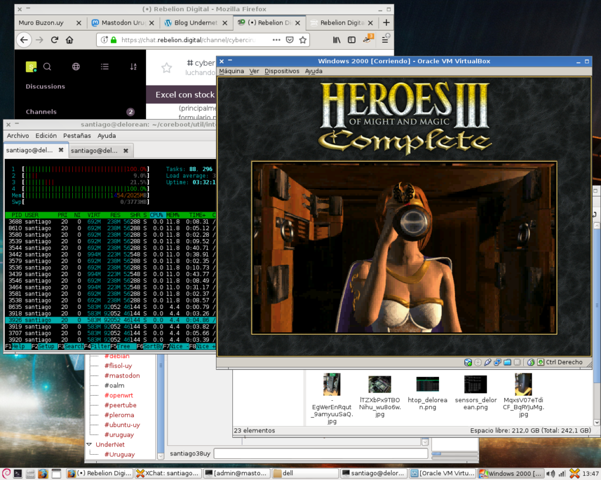Open Pestañas menu in terminal window

tap(77, 135)
